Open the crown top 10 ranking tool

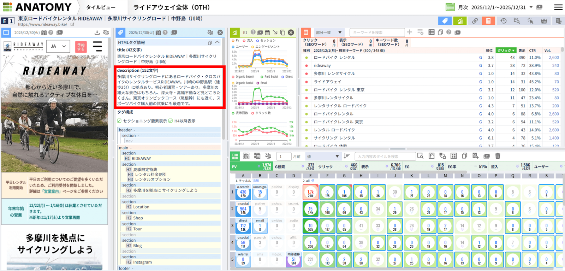(544, 21)
